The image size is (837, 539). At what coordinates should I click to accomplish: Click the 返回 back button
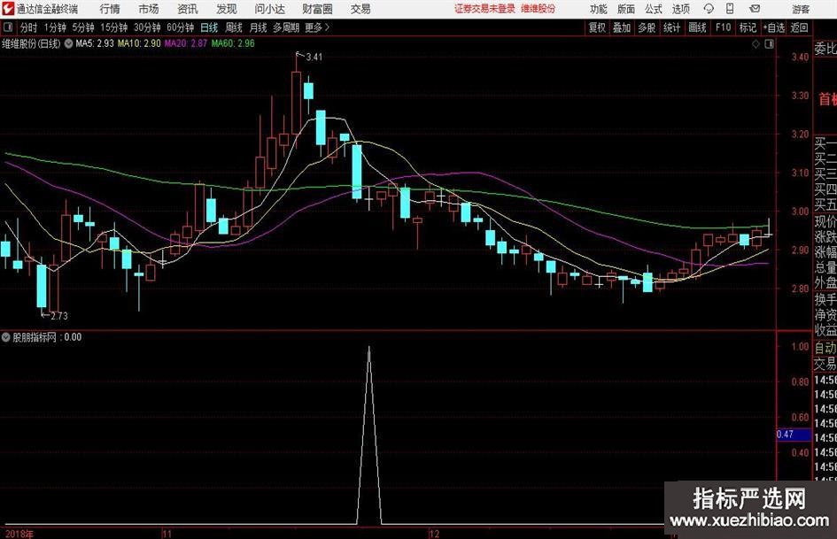click(x=799, y=27)
